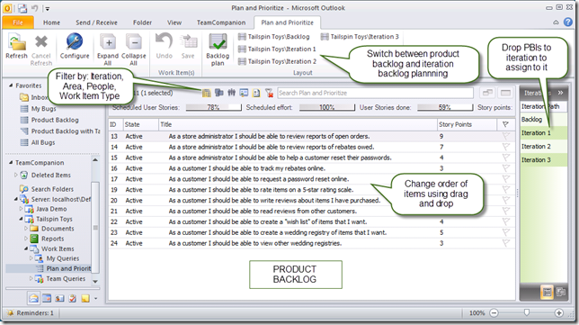Click the Story Points column header
Viewport: 579px width, 325px height.
[x=467, y=124]
